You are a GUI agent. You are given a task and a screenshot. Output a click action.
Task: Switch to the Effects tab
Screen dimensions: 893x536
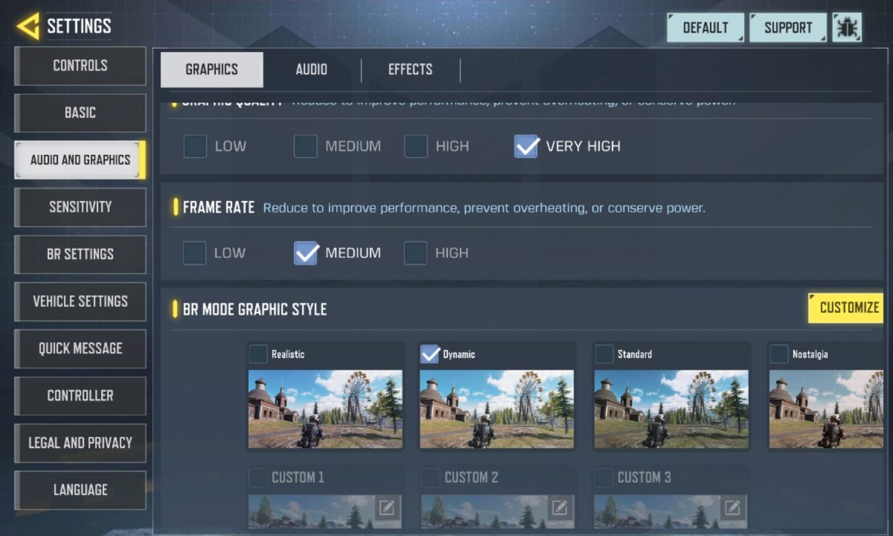click(x=410, y=70)
